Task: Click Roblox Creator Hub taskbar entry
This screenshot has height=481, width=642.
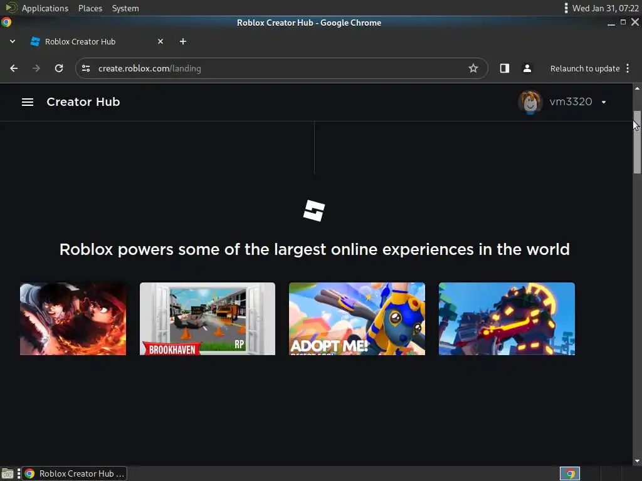Action: click(75, 473)
